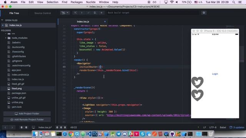Image resolution: width=246 pixels, height=138 pixels.
Task: Open the Buck task runner dropdown
Action: (65, 13)
